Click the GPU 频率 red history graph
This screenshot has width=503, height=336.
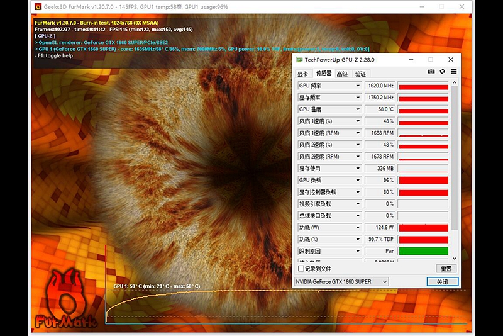point(423,86)
